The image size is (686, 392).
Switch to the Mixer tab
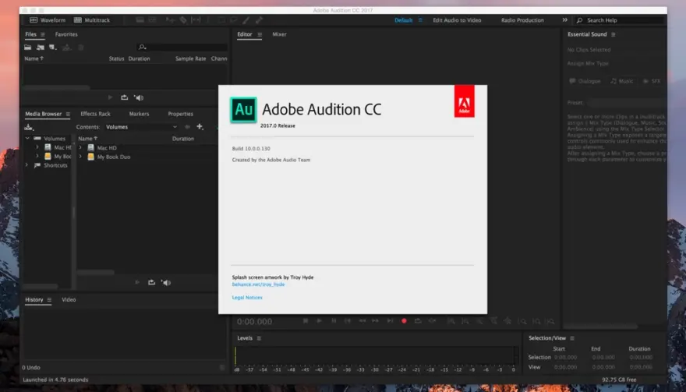click(279, 34)
